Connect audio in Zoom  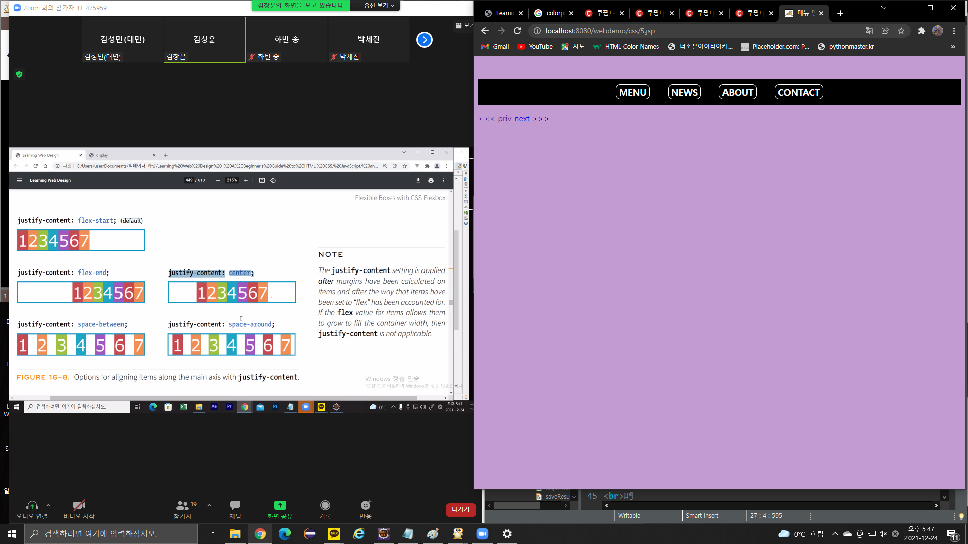point(32,506)
